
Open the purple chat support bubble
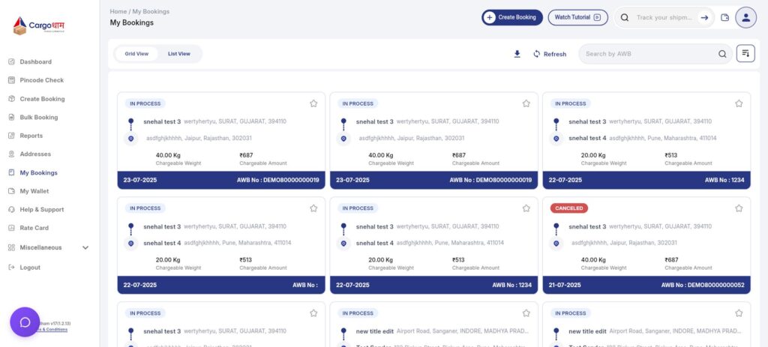25,322
